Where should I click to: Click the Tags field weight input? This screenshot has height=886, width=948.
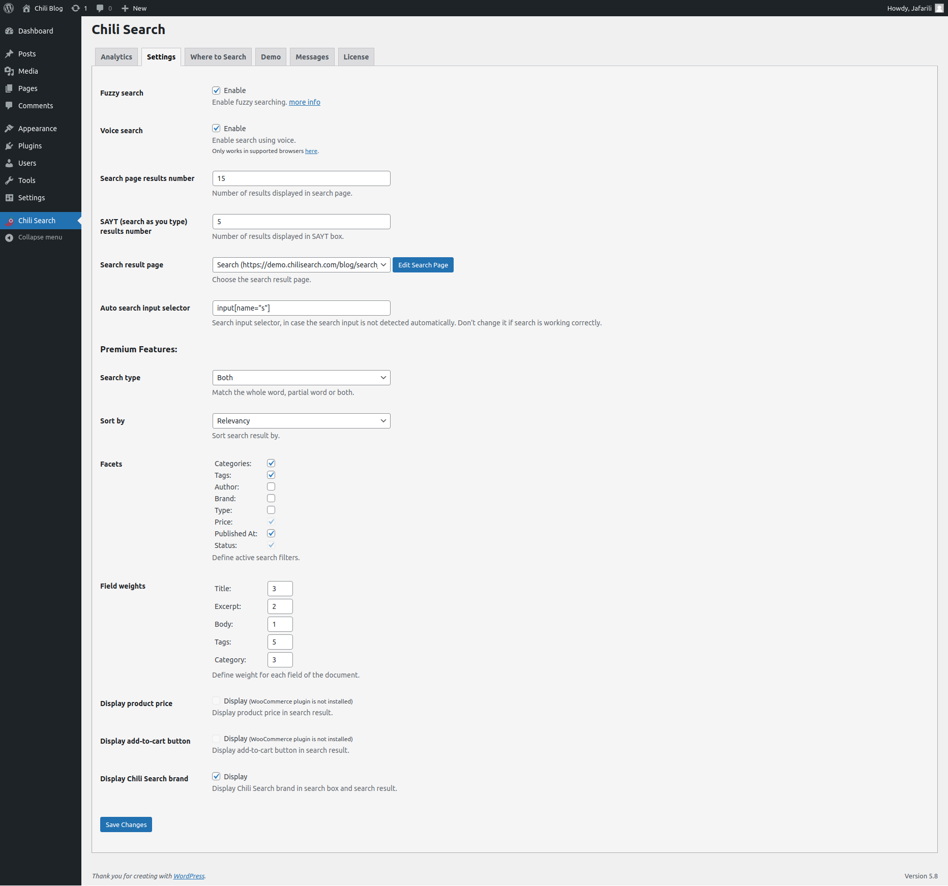point(280,642)
